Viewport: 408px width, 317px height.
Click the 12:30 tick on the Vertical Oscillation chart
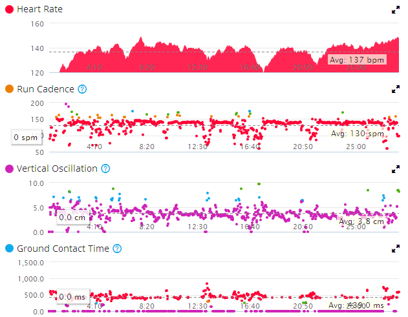click(x=198, y=227)
